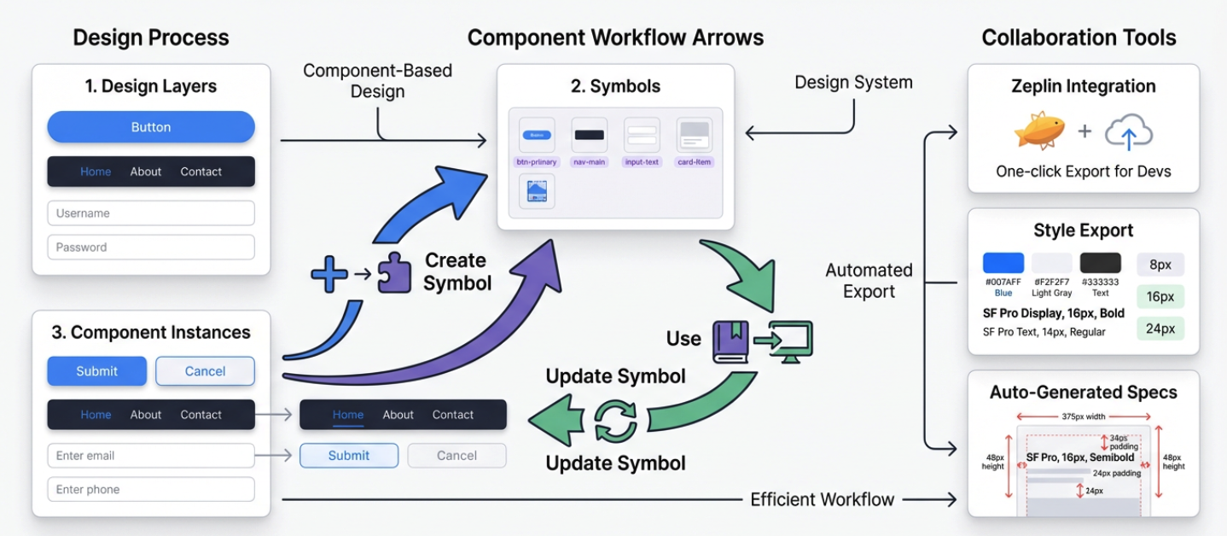Click the green monitor icon
The width and height of the screenshot is (1227, 536).
(x=790, y=341)
